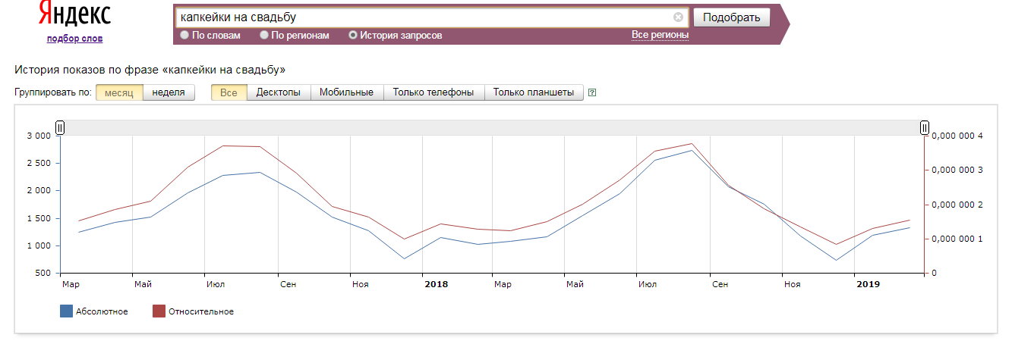
Task: Group results by месяц
Action: pos(119,92)
